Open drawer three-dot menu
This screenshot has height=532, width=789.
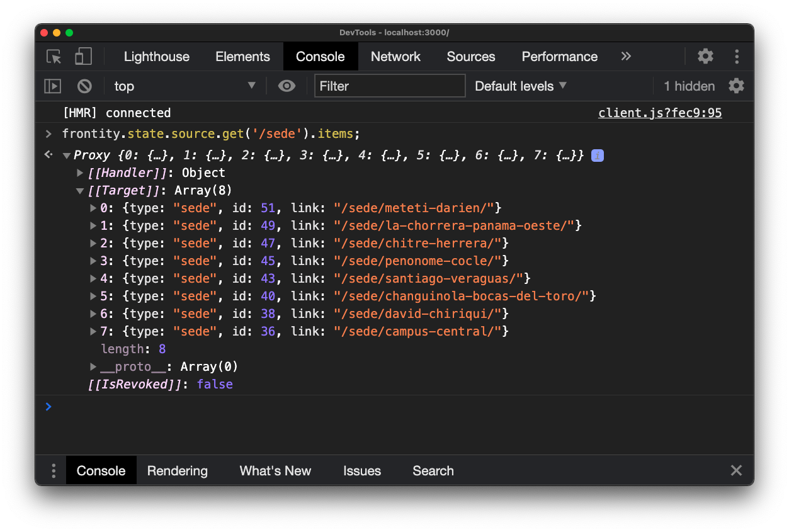54,471
